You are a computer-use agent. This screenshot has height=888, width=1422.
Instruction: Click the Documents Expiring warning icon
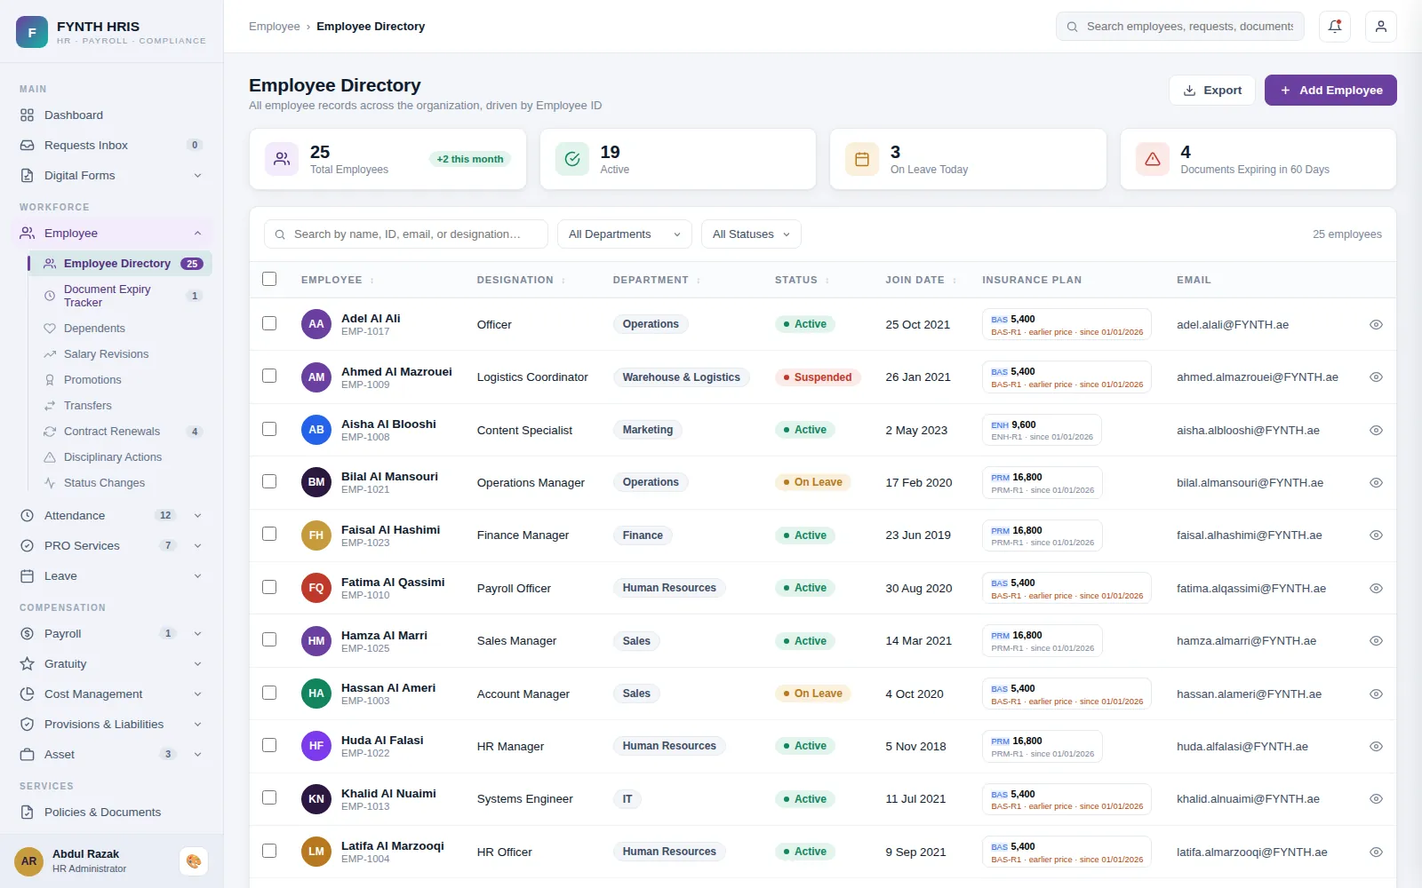1153,159
